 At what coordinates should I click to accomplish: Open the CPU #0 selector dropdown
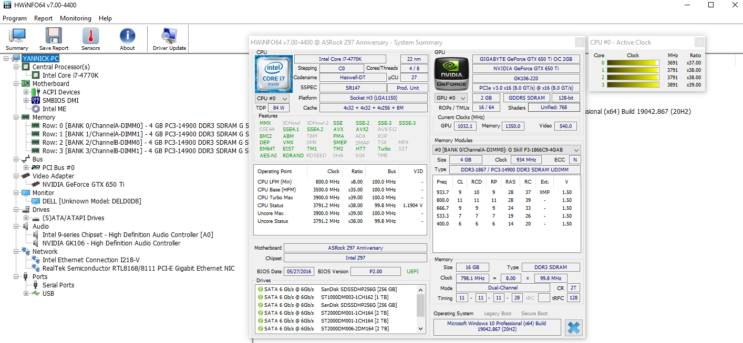point(272,98)
